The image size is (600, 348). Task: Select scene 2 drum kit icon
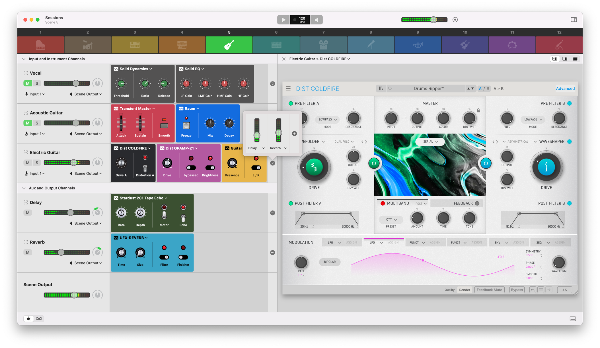[88, 45]
